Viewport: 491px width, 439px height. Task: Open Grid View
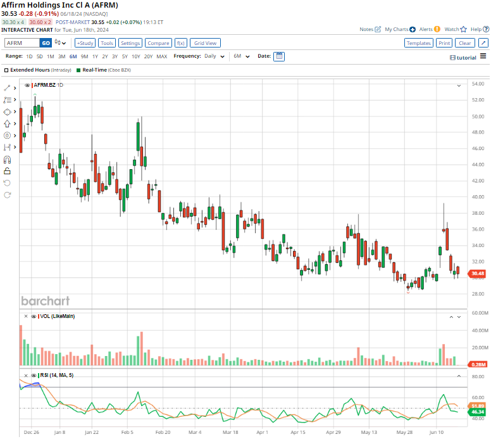pyautogui.click(x=205, y=43)
